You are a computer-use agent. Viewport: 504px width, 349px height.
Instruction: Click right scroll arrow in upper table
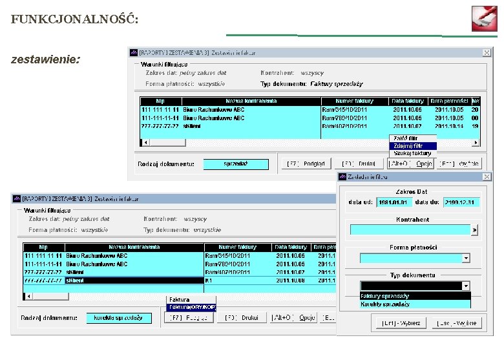pyautogui.click(x=476, y=142)
